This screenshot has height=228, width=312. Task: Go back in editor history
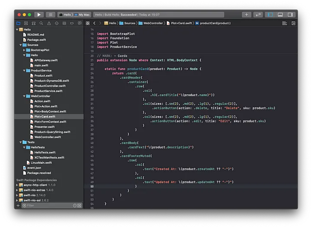pos(94,23)
